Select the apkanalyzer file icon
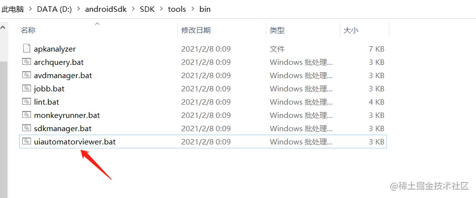The image size is (476, 198). pos(27,49)
